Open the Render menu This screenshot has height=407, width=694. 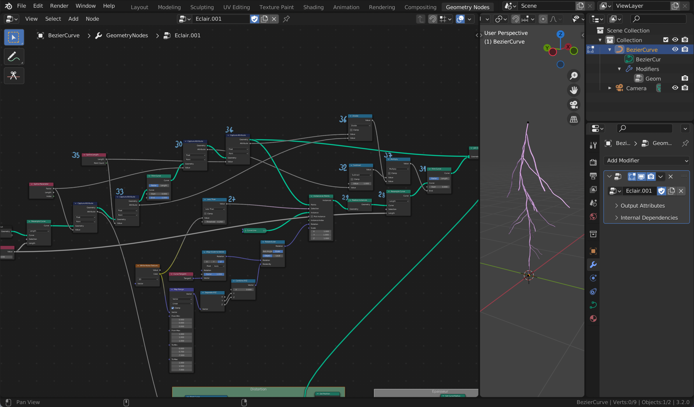pyautogui.click(x=59, y=6)
